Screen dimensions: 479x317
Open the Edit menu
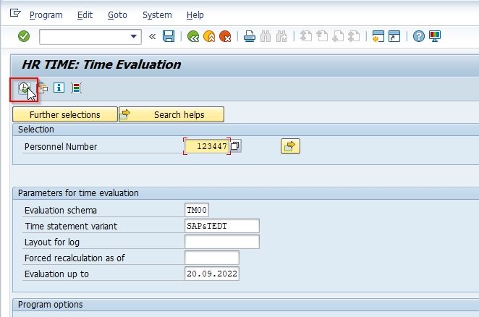[x=85, y=15]
